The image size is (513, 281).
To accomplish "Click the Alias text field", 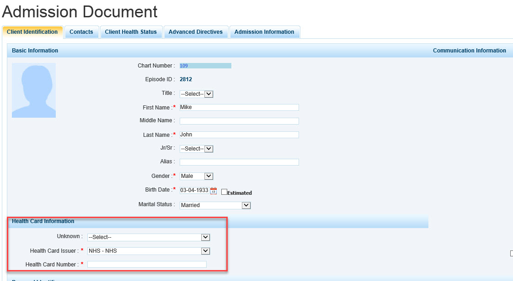I will (239, 162).
